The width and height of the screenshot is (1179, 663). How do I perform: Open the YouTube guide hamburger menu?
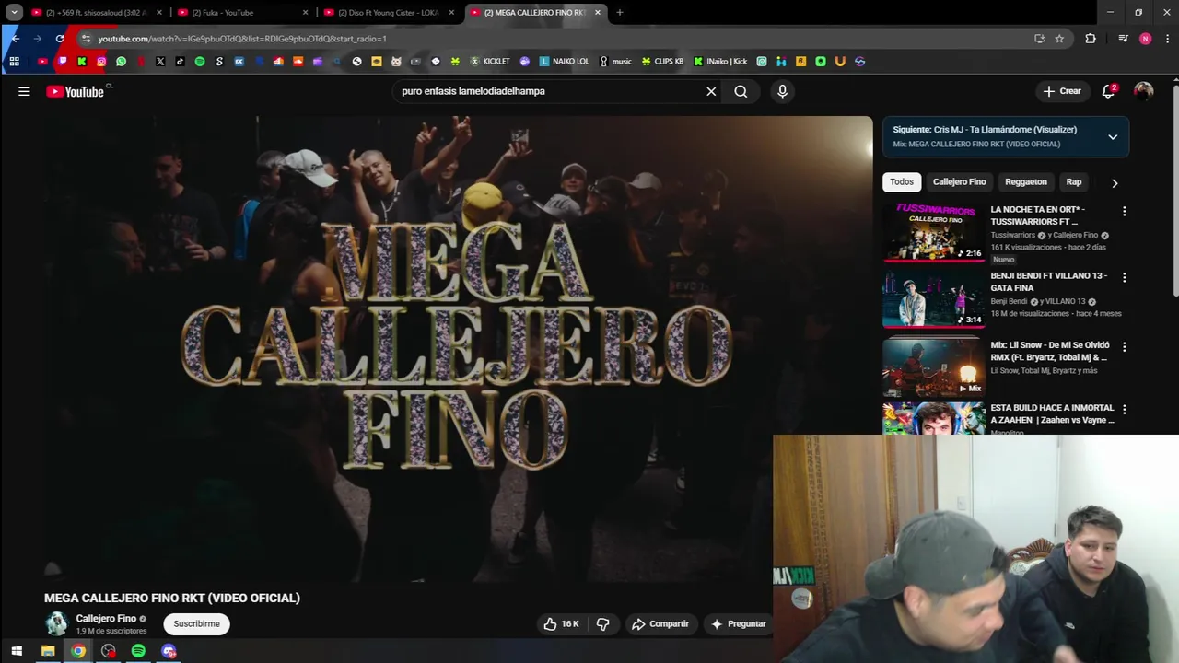point(24,91)
